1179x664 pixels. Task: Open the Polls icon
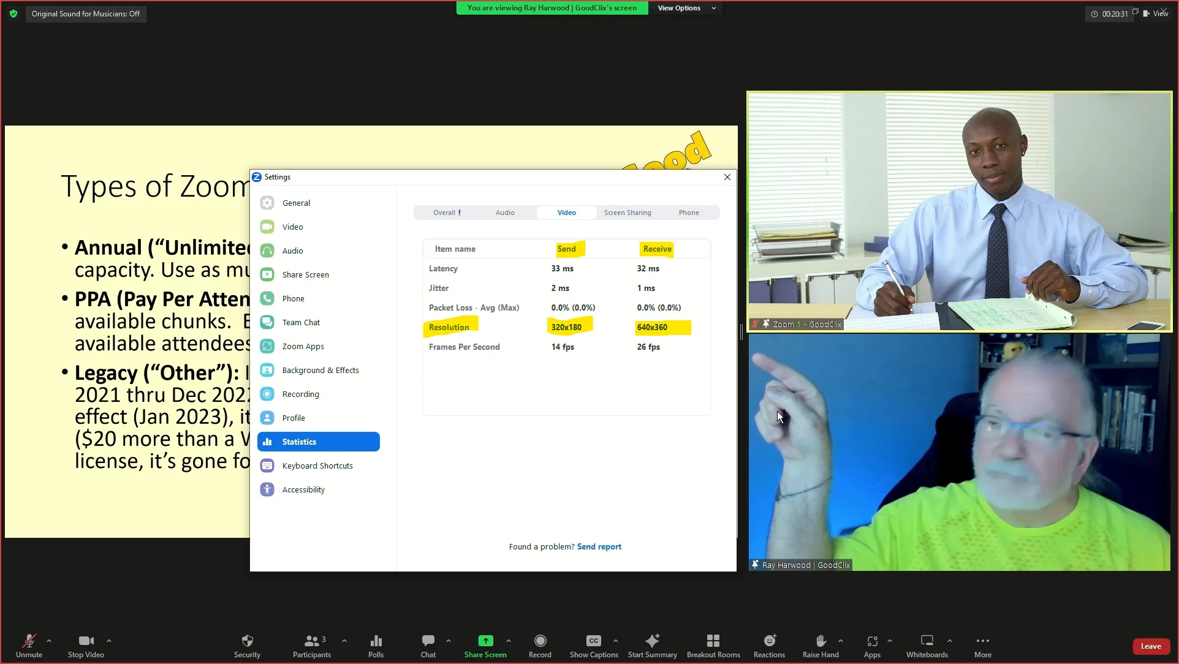(x=376, y=641)
